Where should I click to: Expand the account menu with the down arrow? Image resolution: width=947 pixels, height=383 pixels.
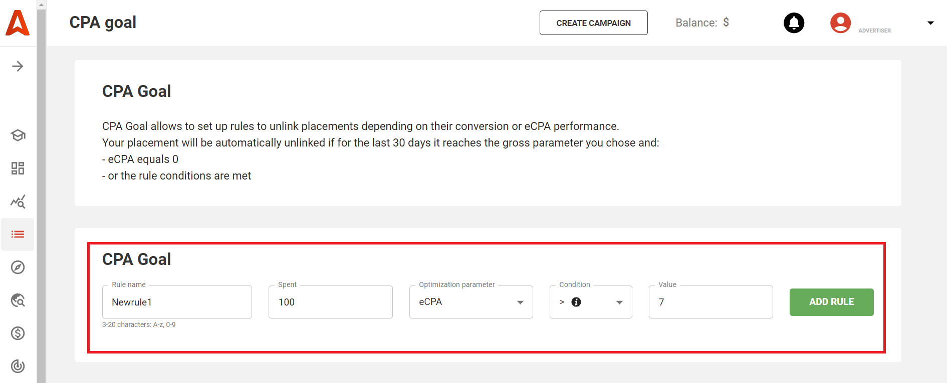tap(931, 22)
